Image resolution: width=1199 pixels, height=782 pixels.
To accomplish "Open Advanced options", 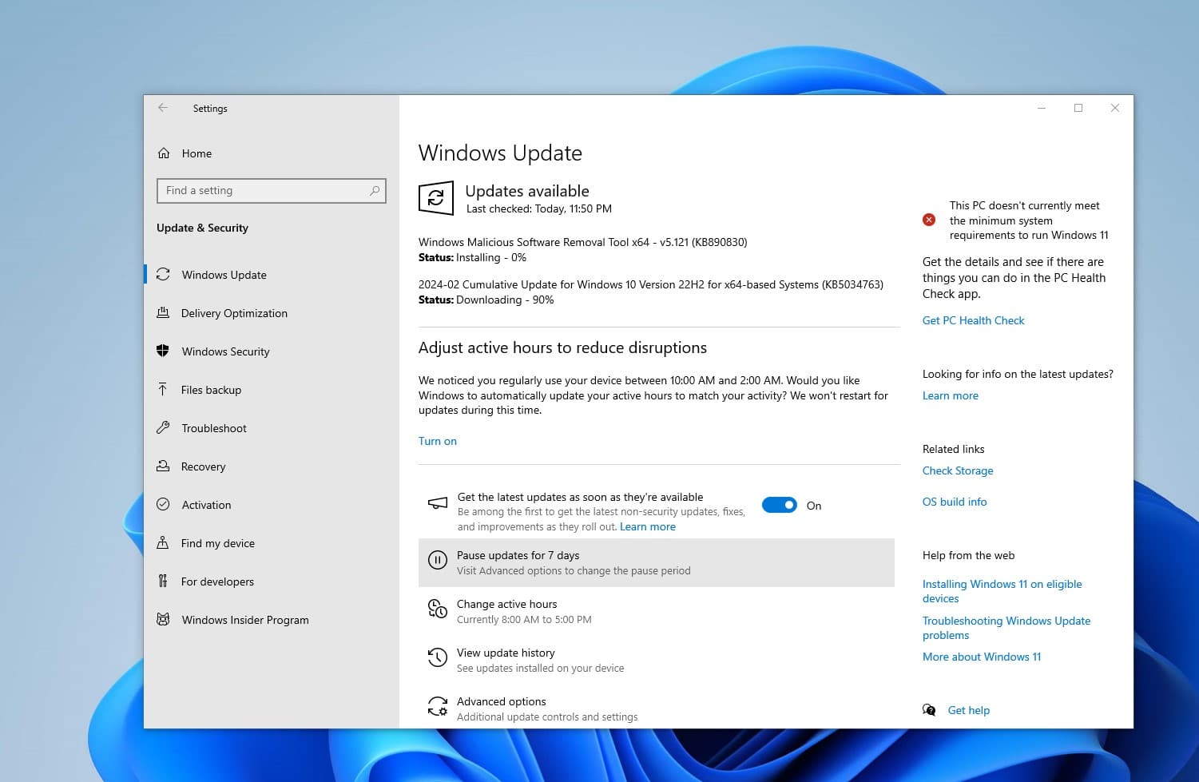I will (x=657, y=709).
